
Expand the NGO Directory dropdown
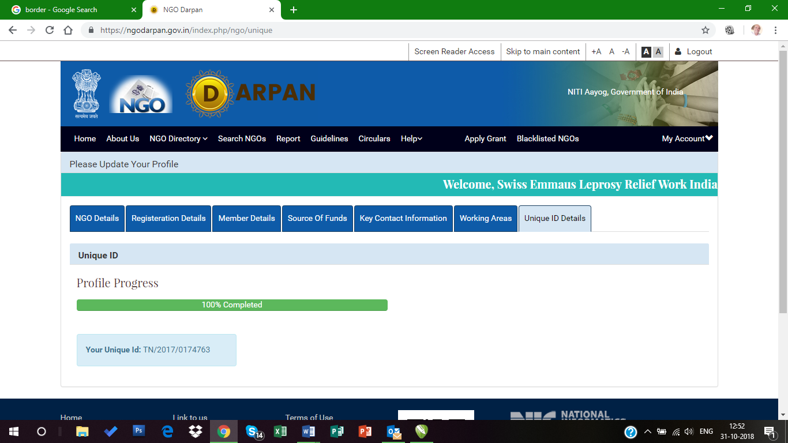178,138
